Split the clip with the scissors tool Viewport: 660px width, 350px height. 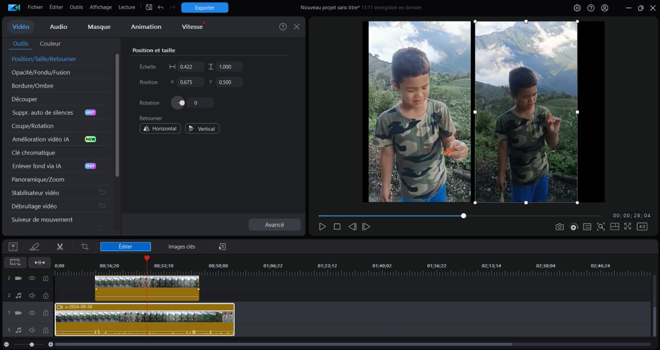[x=60, y=247]
